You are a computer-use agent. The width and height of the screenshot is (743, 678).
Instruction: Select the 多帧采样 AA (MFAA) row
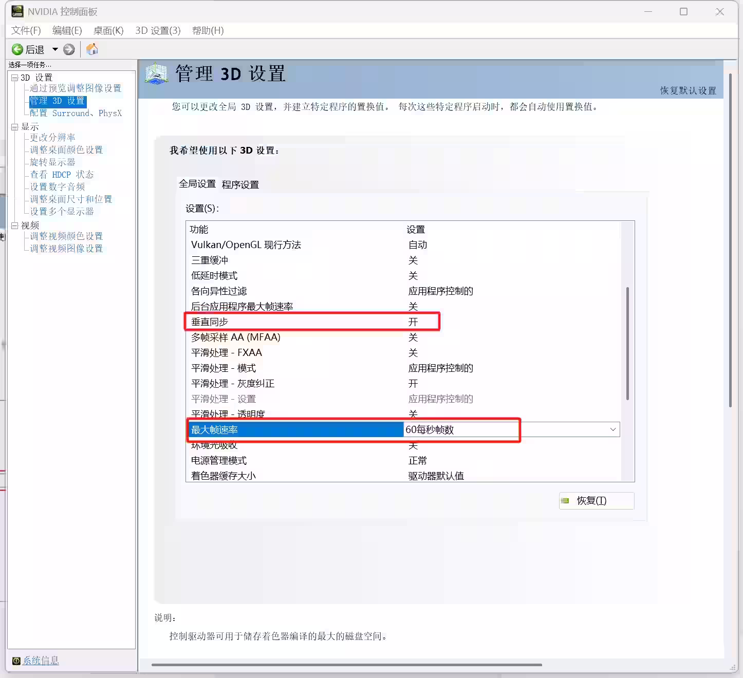point(403,337)
